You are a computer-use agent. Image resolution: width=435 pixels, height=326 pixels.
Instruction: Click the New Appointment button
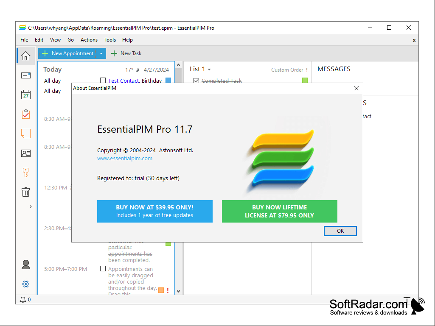[67, 53]
